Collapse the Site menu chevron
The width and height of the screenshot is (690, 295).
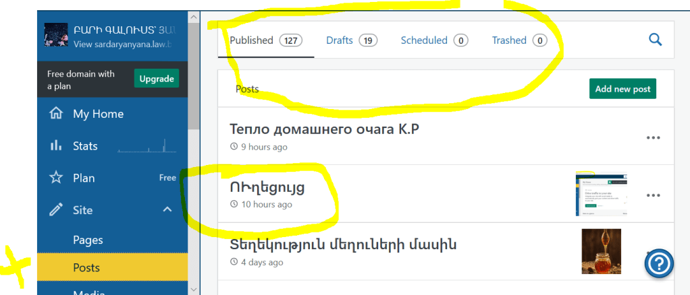tap(167, 210)
